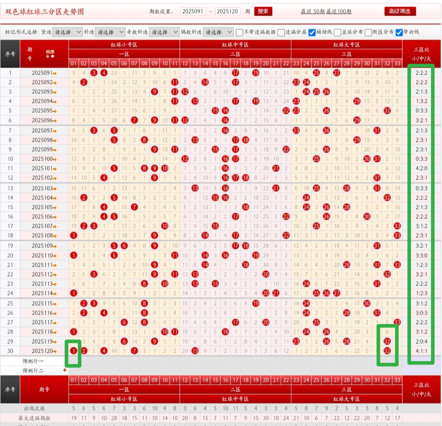
Task: Show the 最近50期 results
Action: click(313, 11)
